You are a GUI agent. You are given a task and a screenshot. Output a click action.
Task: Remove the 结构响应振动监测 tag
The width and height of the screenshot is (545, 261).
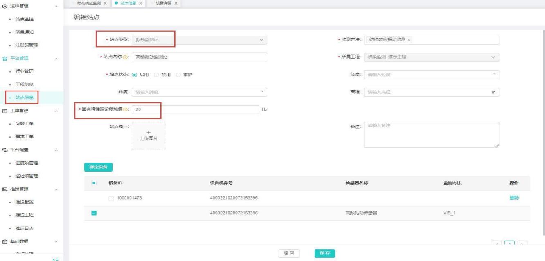coord(409,40)
